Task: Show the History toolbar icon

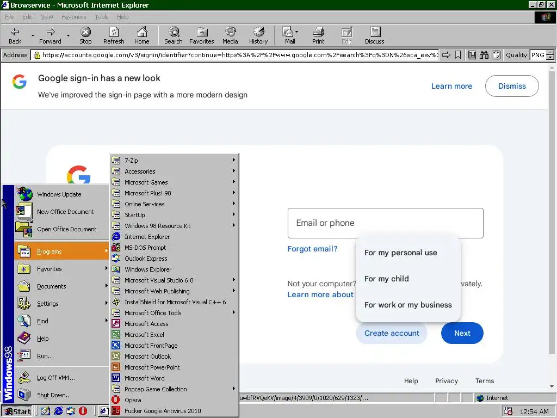Action: coord(258,35)
